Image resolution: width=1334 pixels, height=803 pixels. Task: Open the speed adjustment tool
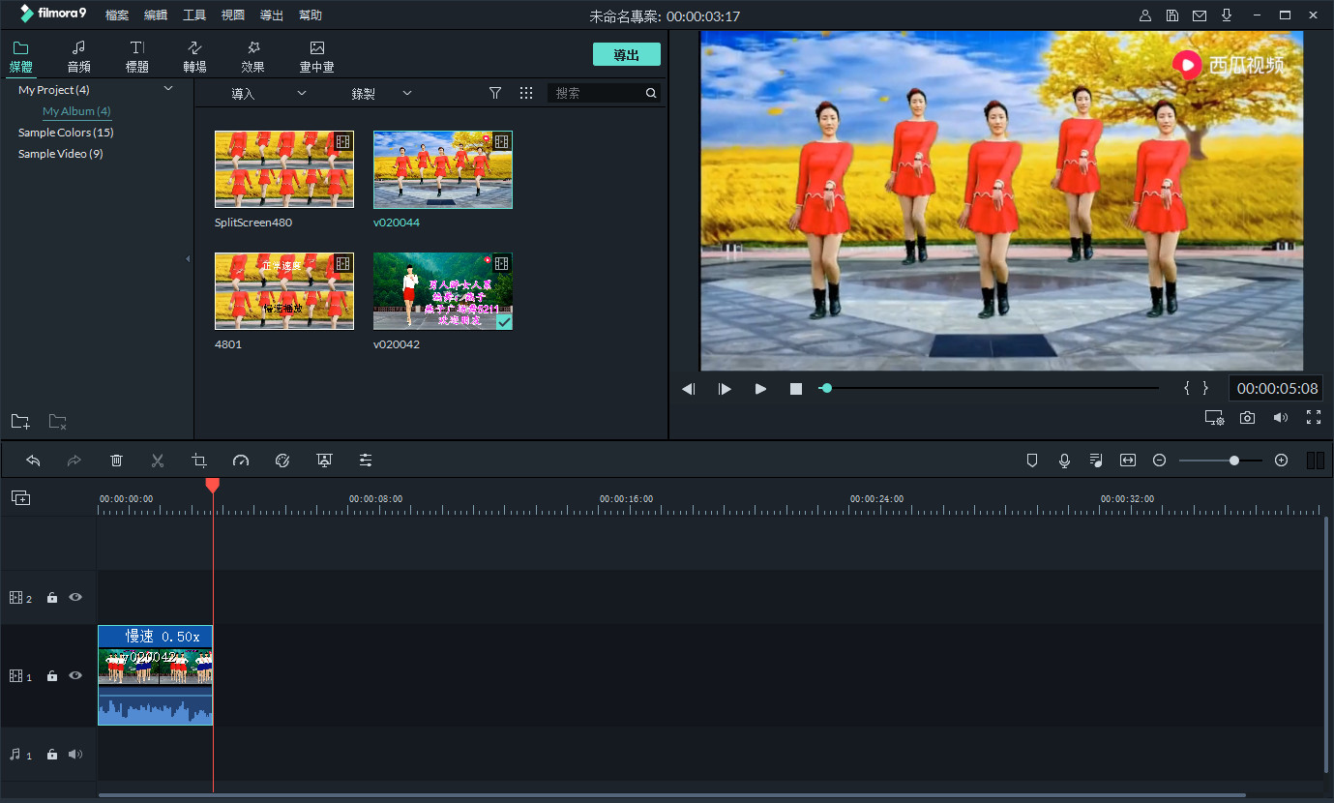tap(241, 460)
